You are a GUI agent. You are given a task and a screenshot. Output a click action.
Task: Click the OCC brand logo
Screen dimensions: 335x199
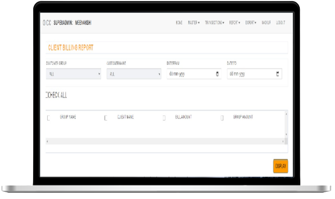pos(47,23)
